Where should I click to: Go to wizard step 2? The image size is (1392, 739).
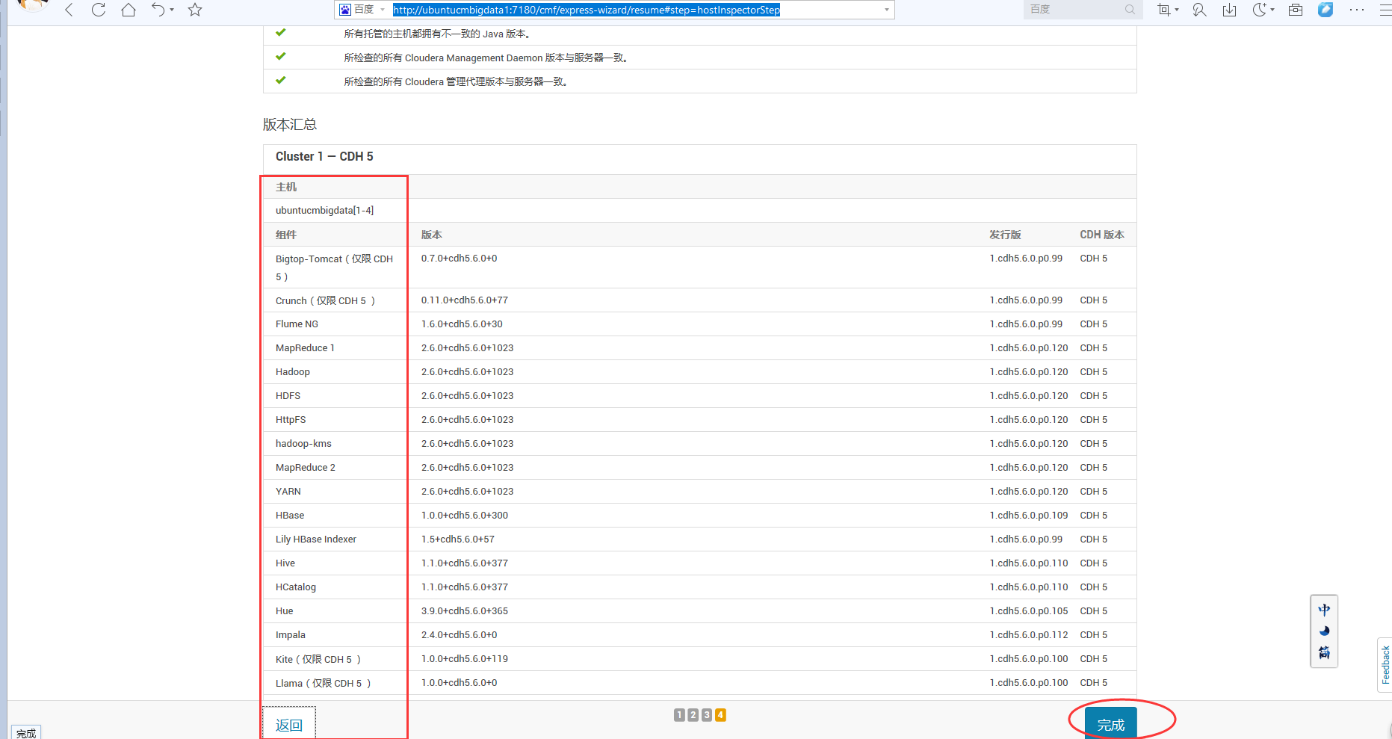coord(693,715)
